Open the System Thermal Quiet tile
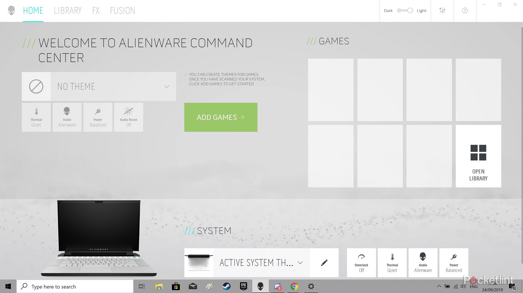Image resolution: width=523 pixels, height=293 pixels. 392,263
